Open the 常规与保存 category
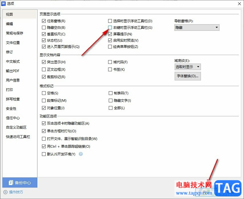This screenshot has height=199, width=244. [x=20, y=33]
